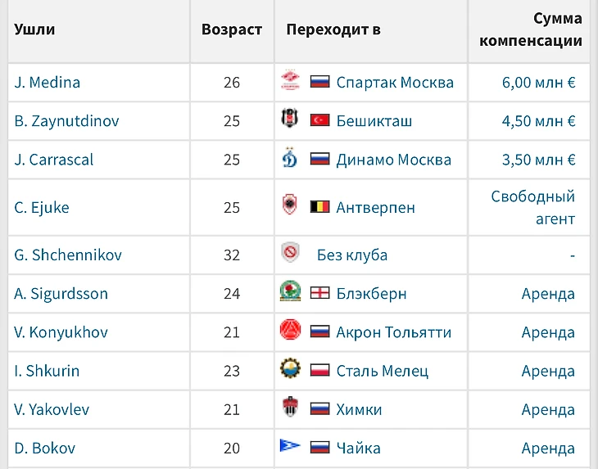Click the Spartak Moscow club crest icon
Image resolution: width=598 pixels, height=469 pixels.
(290, 82)
